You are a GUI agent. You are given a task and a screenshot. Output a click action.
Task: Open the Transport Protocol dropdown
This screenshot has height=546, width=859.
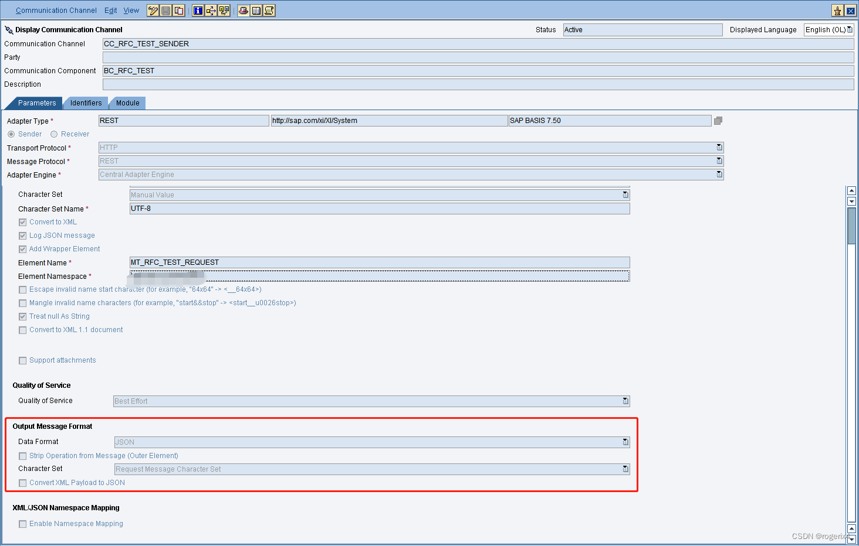718,147
